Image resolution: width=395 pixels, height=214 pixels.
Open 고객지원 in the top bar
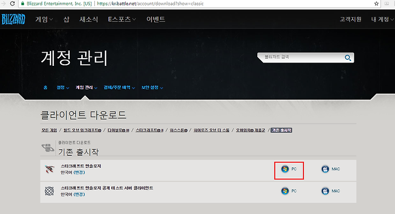[351, 19]
